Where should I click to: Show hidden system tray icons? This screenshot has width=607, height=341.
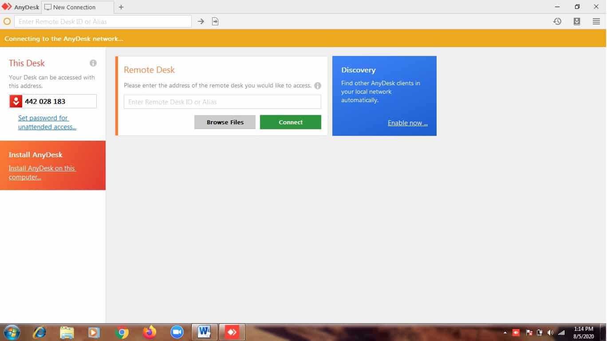click(505, 333)
